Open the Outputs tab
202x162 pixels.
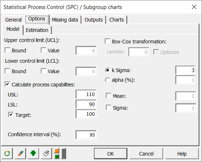coord(94,20)
